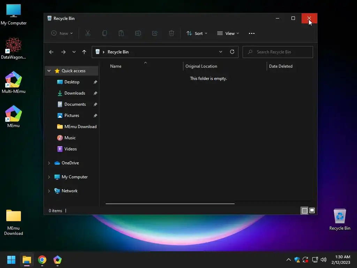Unpin Desktop using its pin icon
357x268 pixels.
tap(96, 82)
